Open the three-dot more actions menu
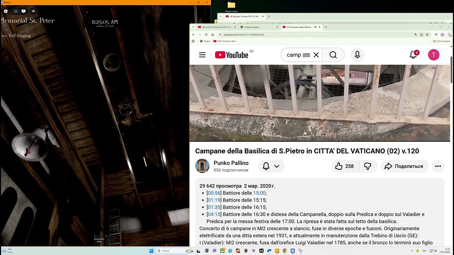The width and height of the screenshot is (454, 255). (x=438, y=166)
